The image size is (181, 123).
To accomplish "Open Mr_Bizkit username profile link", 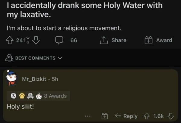I will pos(34,79).
